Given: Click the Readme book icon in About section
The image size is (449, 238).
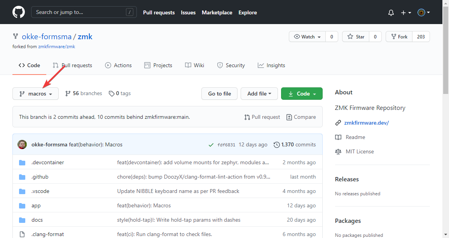Looking at the screenshot, I should pyautogui.click(x=338, y=137).
